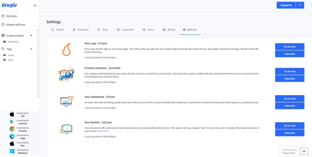Click the image tag icon

pyautogui.click(x=5, y=55)
